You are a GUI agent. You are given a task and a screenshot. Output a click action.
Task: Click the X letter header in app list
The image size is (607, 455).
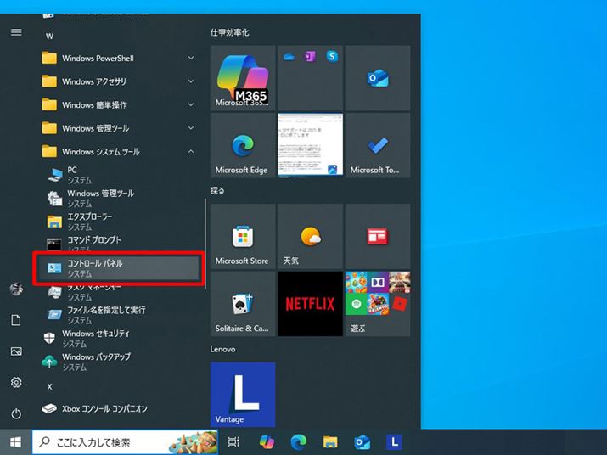(x=49, y=386)
